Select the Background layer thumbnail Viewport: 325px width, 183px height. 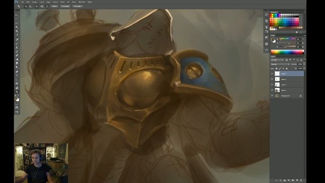277,96
